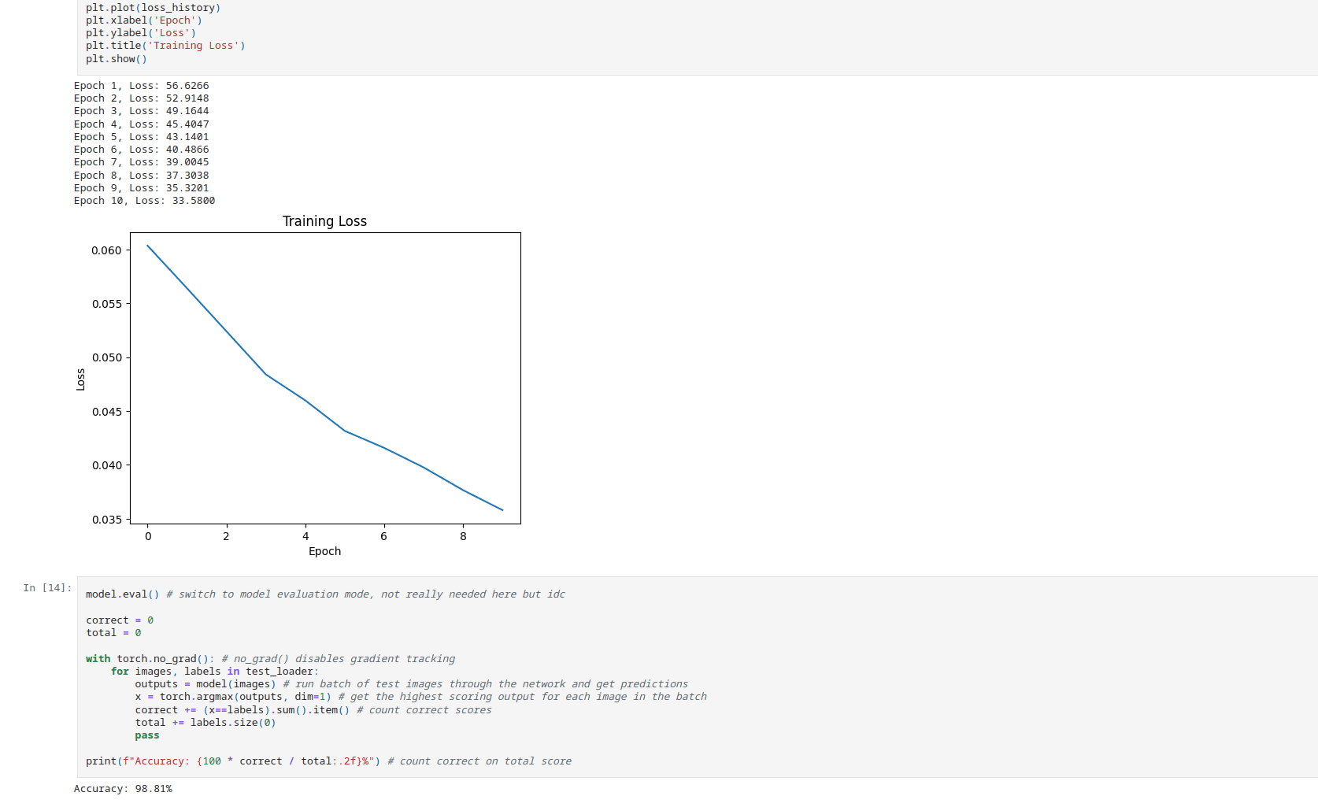Click the total = 0 code line
This screenshot has height=807, width=1318.
pos(113,633)
